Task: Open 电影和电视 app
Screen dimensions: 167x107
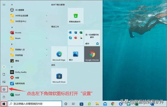Action: point(17,83)
